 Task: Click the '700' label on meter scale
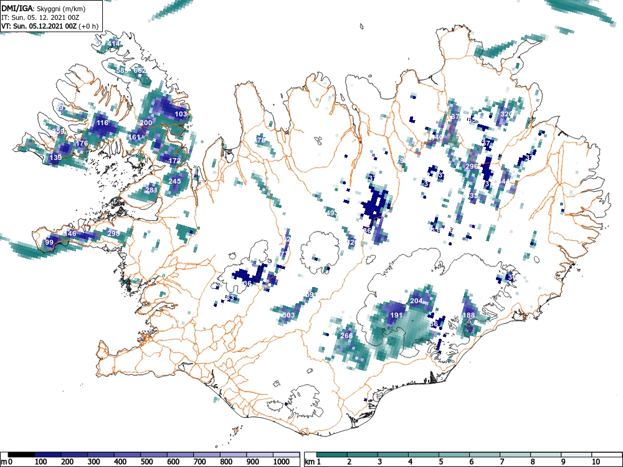click(200, 461)
